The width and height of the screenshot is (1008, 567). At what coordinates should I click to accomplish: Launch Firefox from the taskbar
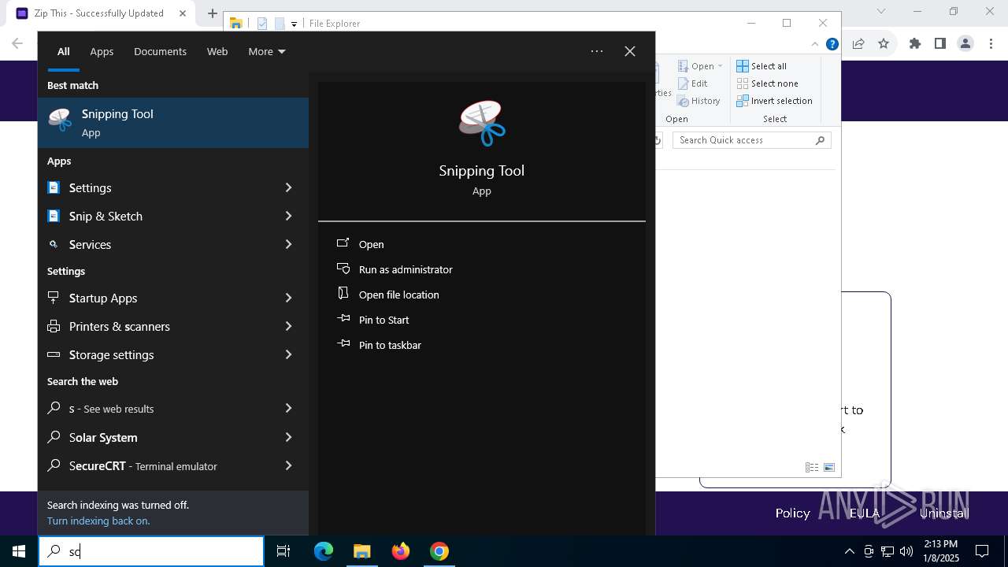click(x=401, y=551)
